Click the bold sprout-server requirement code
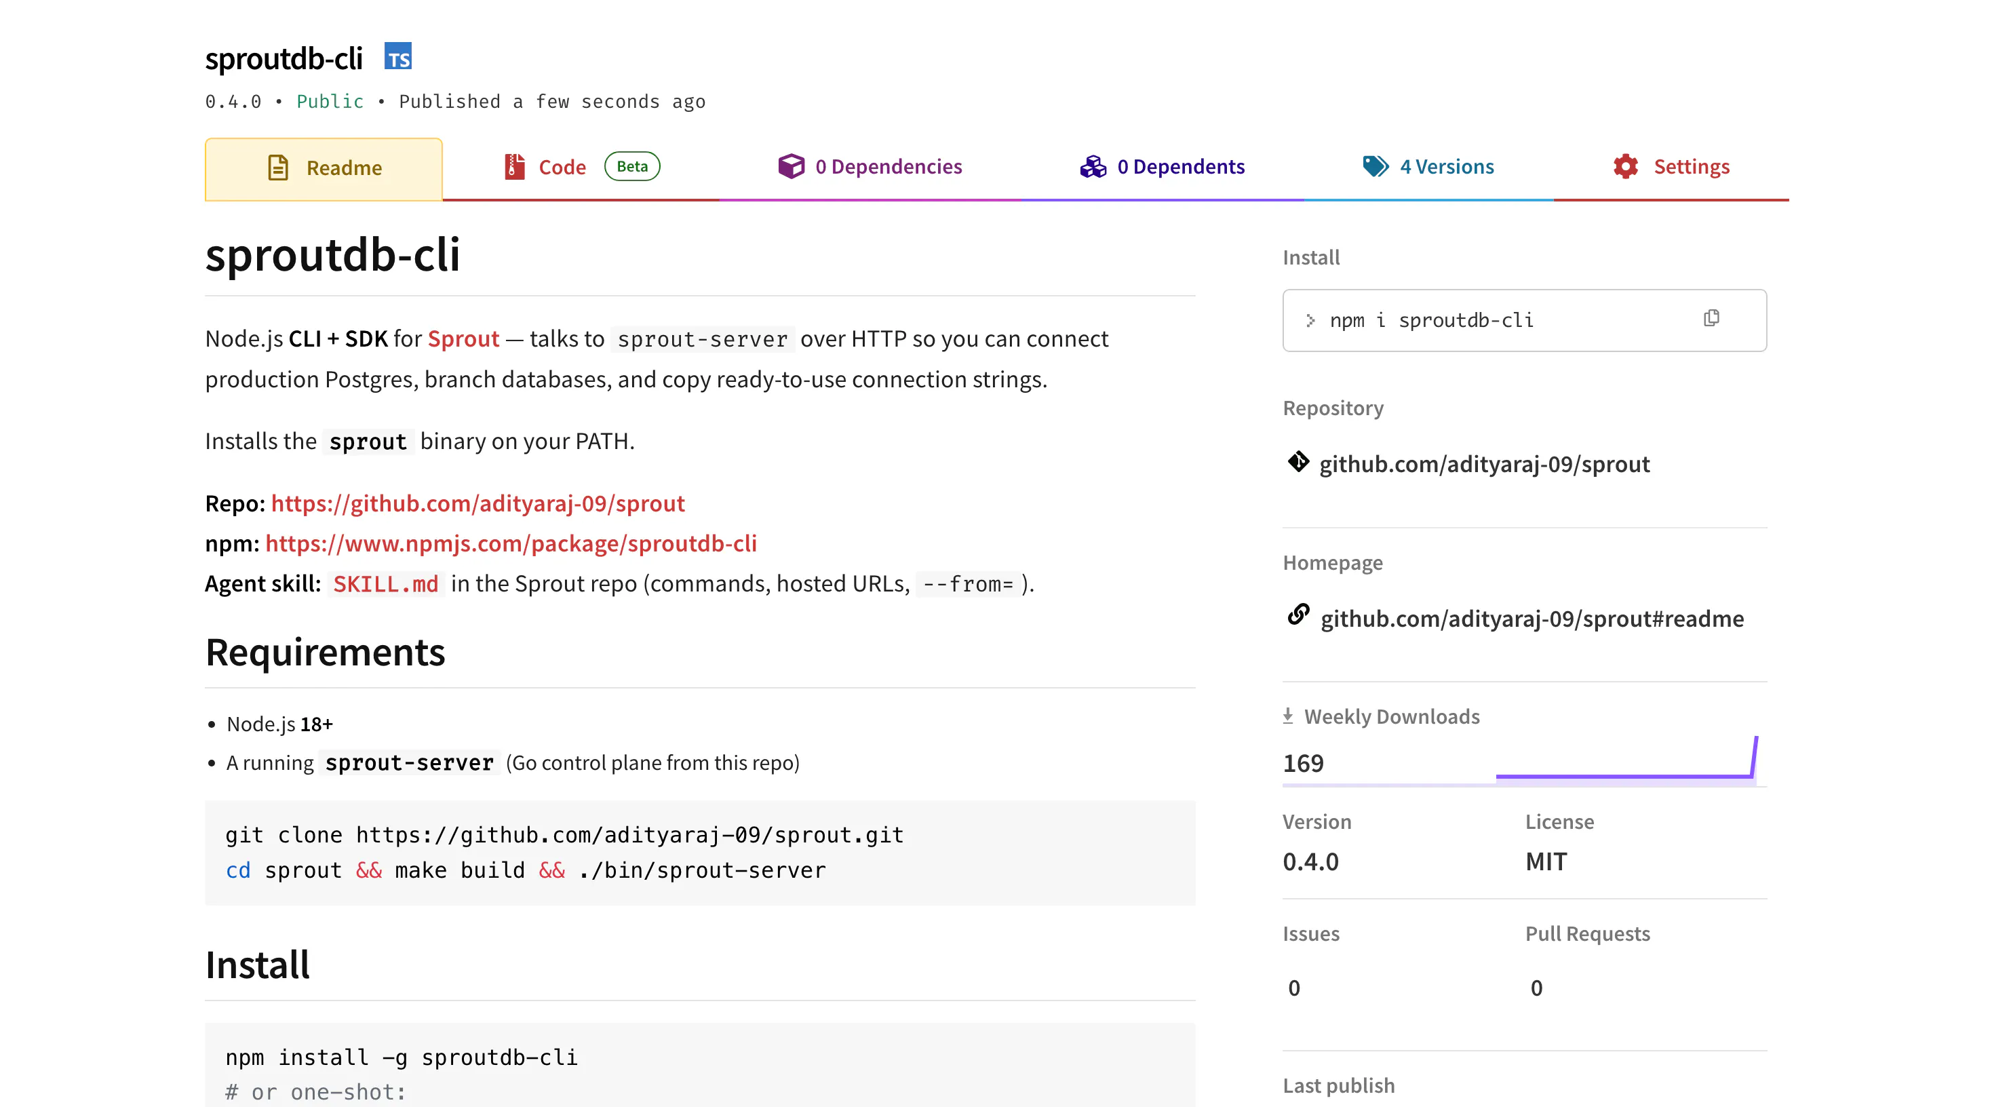 click(x=409, y=763)
